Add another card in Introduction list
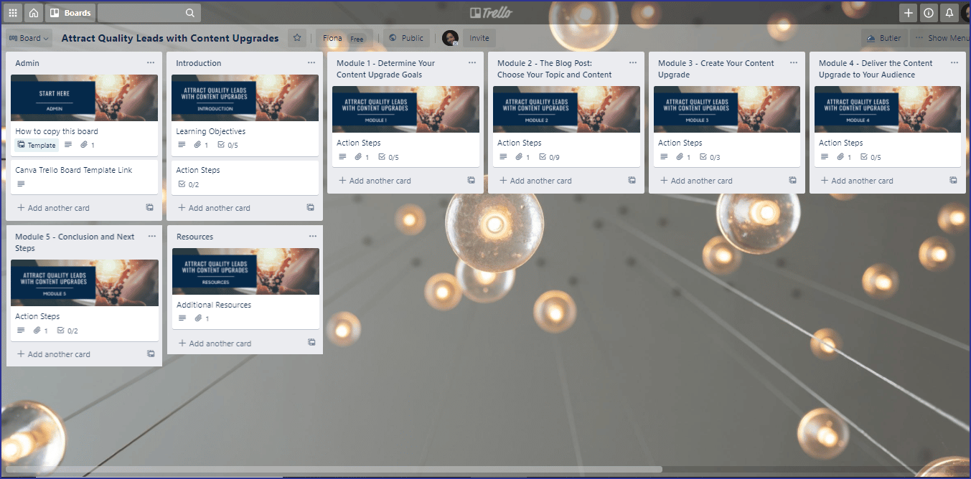The width and height of the screenshot is (971, 479). coord(215,208)
